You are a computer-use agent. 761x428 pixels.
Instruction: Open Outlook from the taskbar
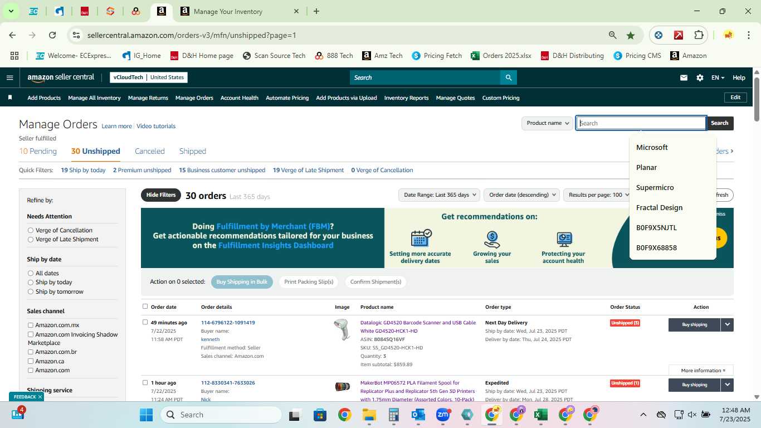(418, 415)
